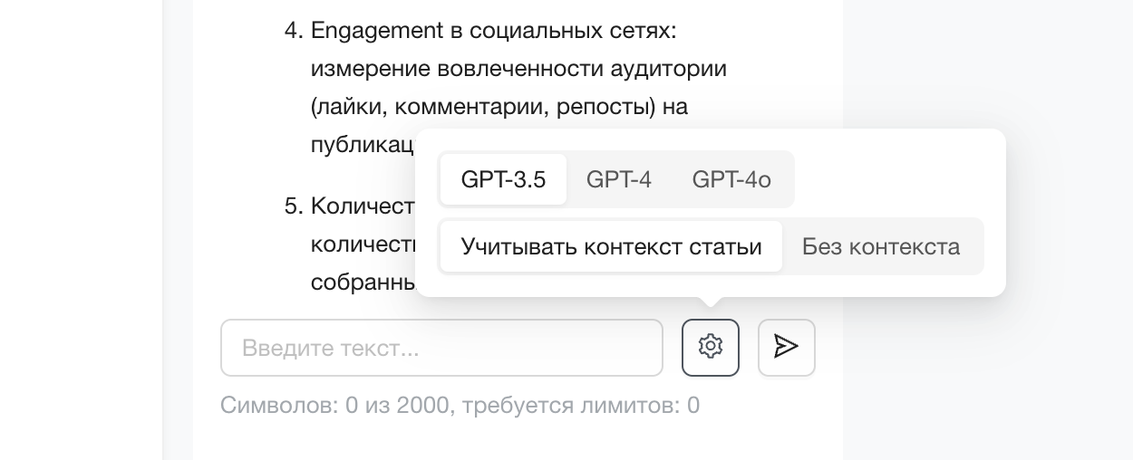Screen dimensions: 1133x460
Task: Send the message with paper plane icon
Action: (787, 347)
